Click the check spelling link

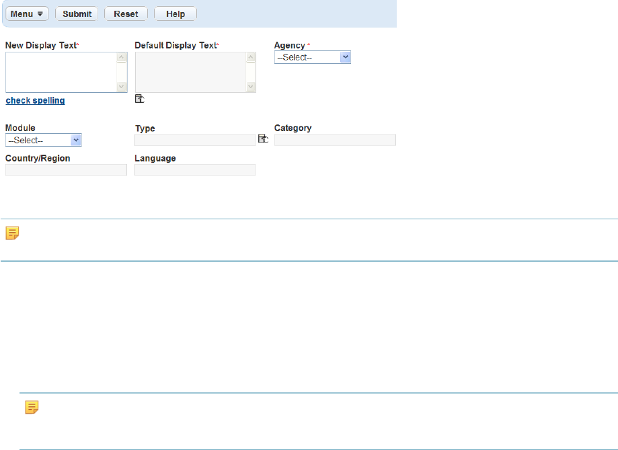[x=35, y=101]
